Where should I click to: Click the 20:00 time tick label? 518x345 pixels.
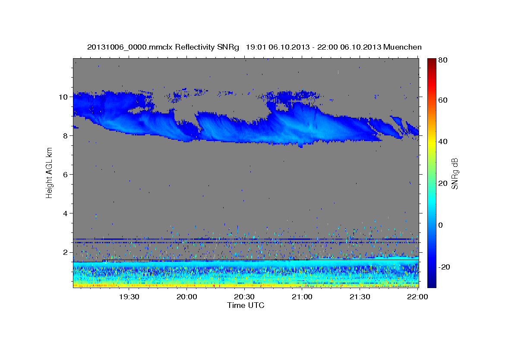pos(187,297)
